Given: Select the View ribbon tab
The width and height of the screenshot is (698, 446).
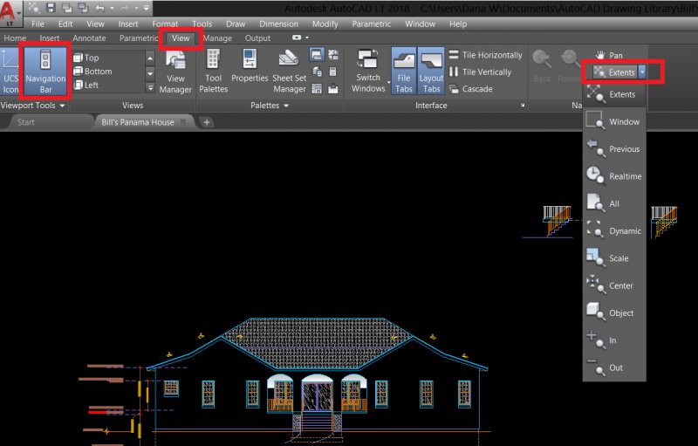Looking at the screenshot, I should (181, 38).
